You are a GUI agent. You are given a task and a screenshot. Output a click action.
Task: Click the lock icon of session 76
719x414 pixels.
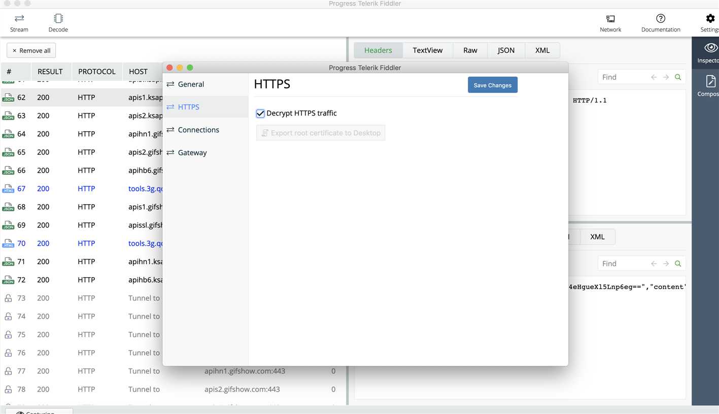click(8, 353)
